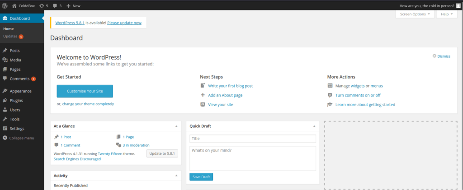The image size is (463, 190).
Task: Click the screen icon beside View your site
Action: pos(203,105)
